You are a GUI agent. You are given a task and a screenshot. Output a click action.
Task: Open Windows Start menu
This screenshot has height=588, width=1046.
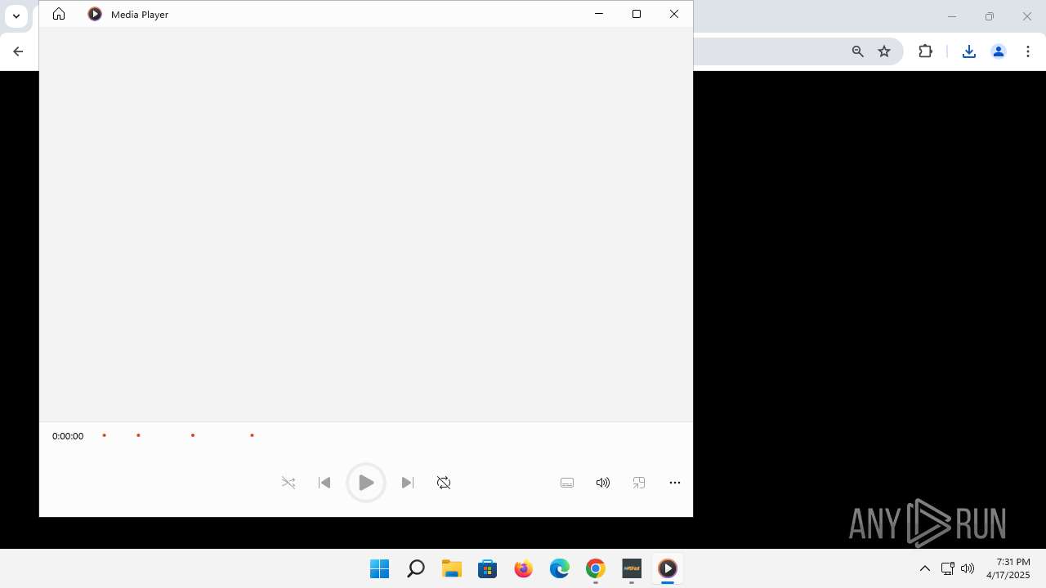click(380, 568)
